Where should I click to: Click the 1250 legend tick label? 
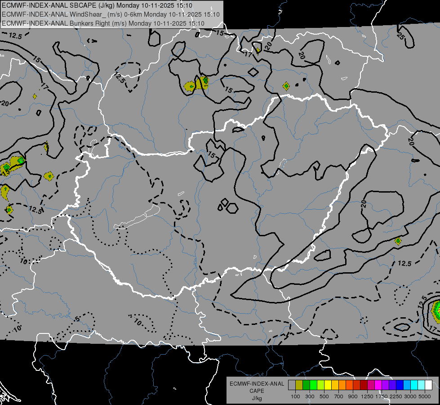pos(367,396)
